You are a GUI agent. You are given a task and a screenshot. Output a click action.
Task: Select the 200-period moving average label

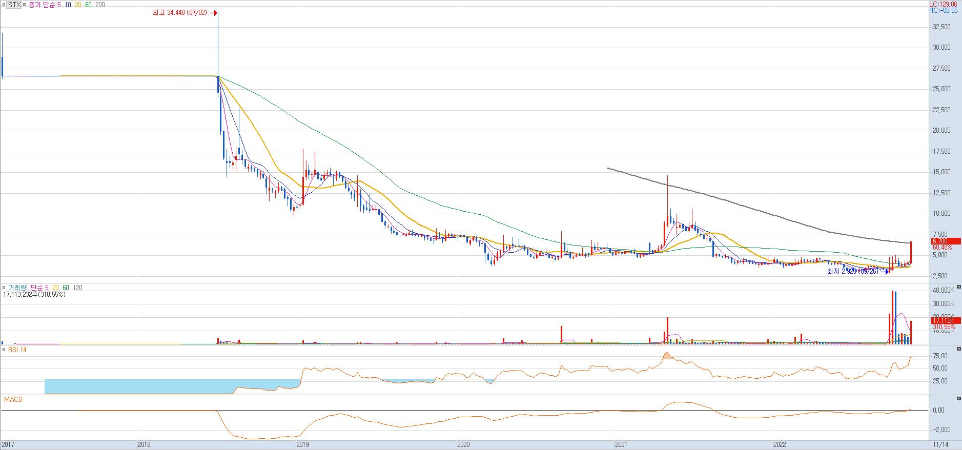100,4
